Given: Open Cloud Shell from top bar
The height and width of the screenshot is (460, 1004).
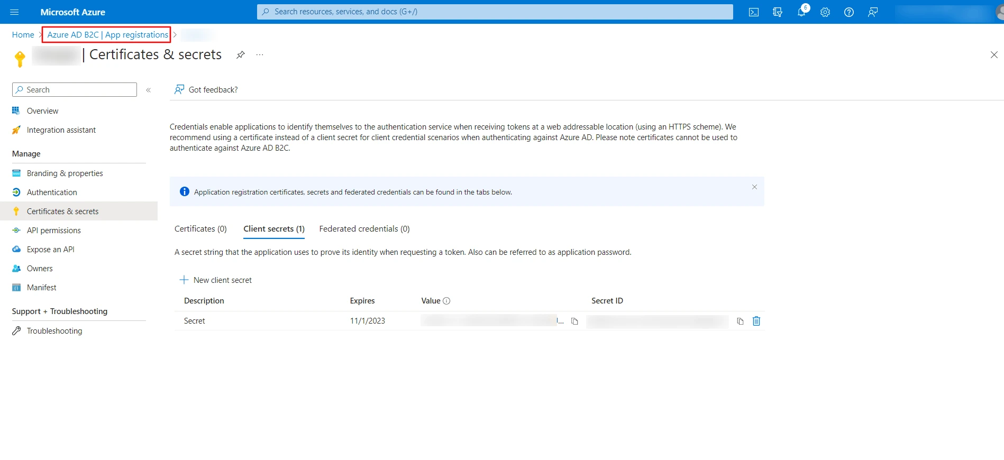Looking at the screenshot, I should pos(754,12).
